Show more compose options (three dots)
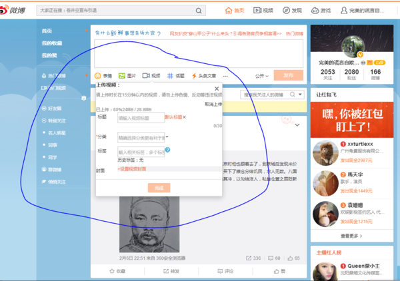 [225, 76]
